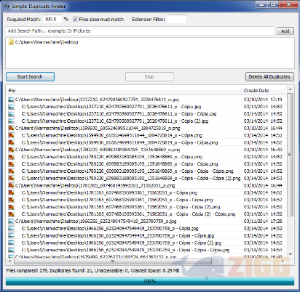Click the vertical scrollbar down arrow
Screen dimensions: 300x292
coord(290,254)
